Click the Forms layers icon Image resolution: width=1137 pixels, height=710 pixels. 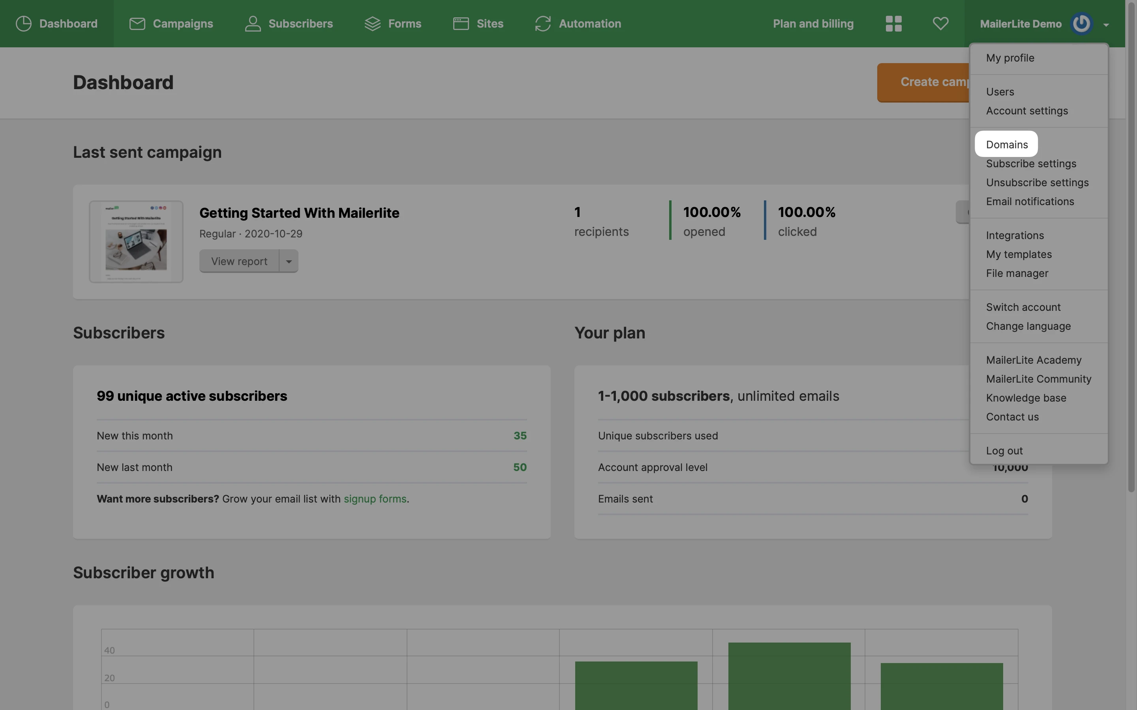pyautogui.click(x=372, y=24)
